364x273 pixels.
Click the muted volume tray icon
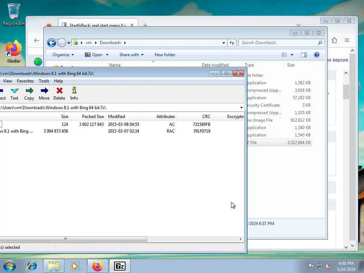tap(328, 267)
